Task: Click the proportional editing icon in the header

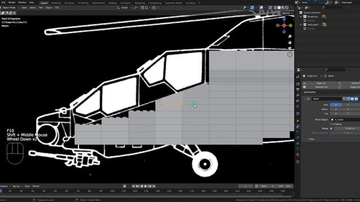Action: (x=154, y=7)
